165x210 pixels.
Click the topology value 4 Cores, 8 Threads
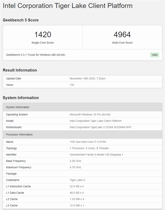click(x=89, y=148)
